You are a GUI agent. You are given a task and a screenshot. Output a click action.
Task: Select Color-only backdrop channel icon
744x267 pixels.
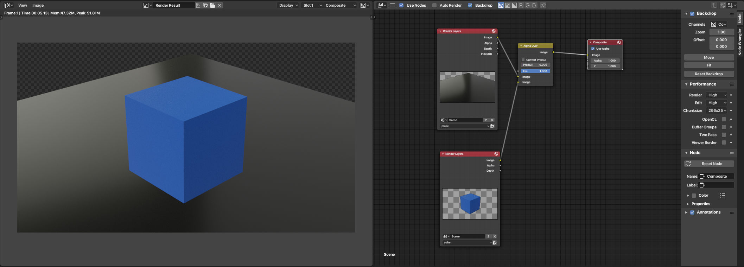point(508,5)
